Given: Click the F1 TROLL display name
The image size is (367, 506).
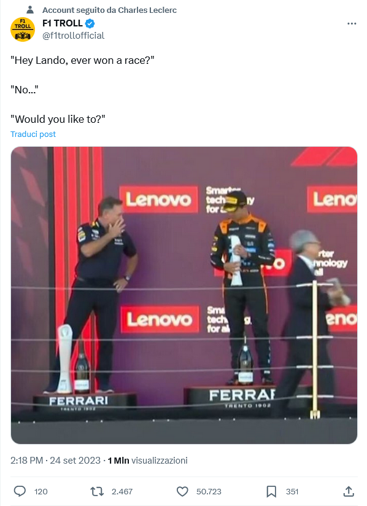Looking at the screenshot, I should [63, 23].
